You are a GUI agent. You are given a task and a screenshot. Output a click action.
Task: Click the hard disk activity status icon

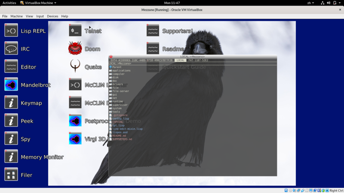(x=286, y=190)
